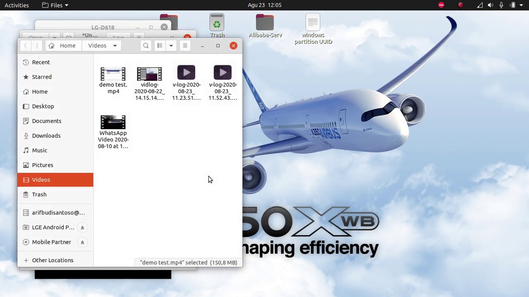
Task: Open Documents in the sidebar
Action: click(x=55, y=121)
